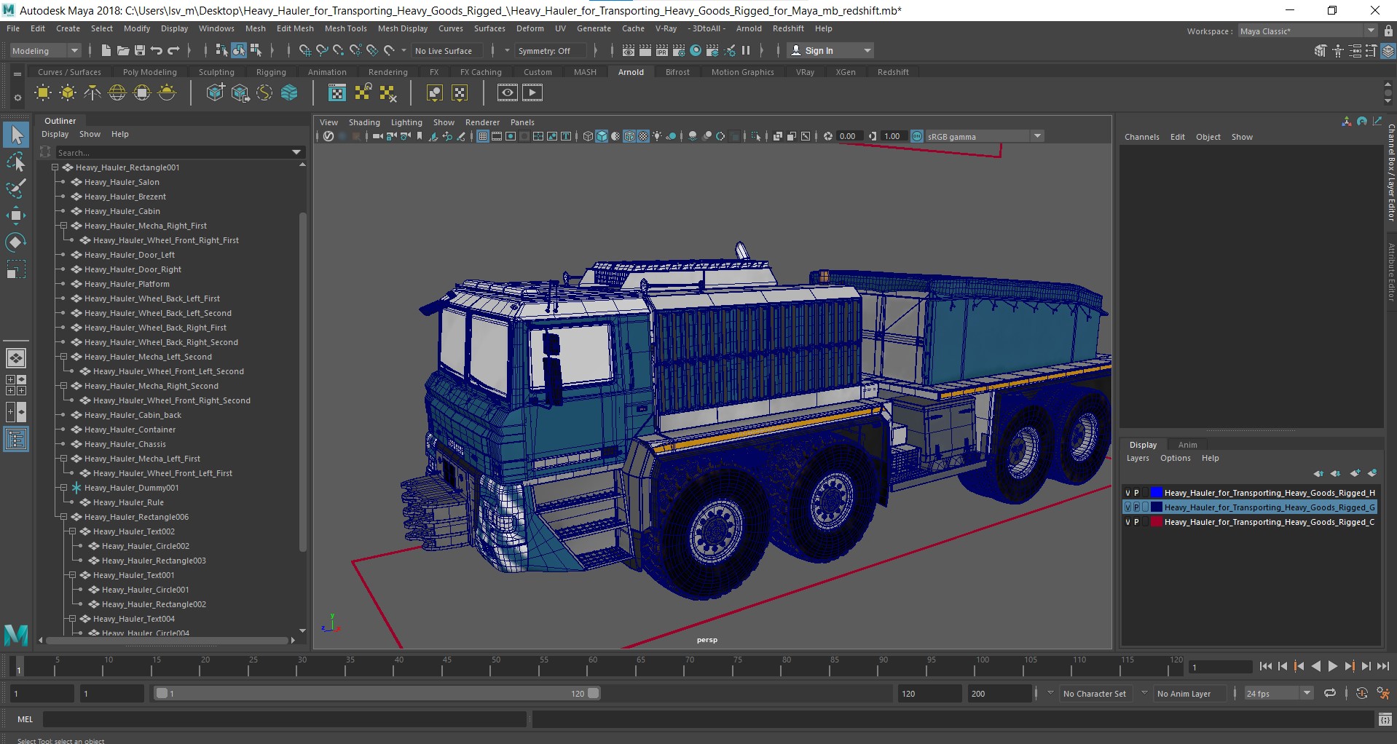Create Arnold Photometric Light from shelf
Screen dimensions: 1397x744
[x=93, y=92]
